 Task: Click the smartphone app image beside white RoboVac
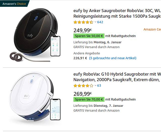55,110
